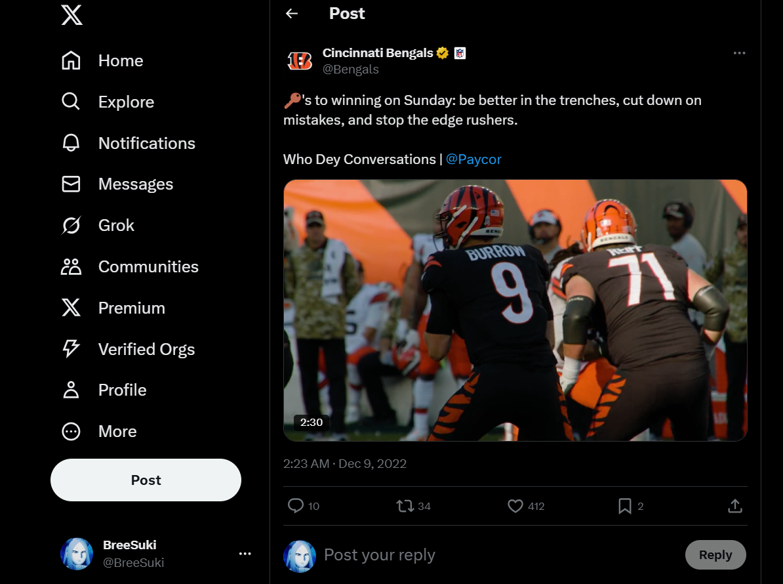The image size is (783, 584).
Task: Open Grok from the sidebar
Action: (97, 225)
